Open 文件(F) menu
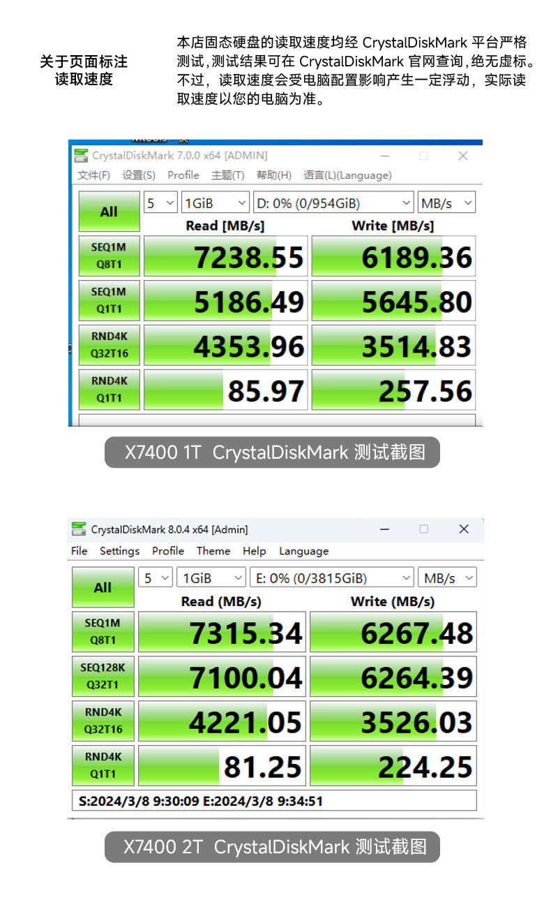The image size is (551, 898). (x=93, y=175)
